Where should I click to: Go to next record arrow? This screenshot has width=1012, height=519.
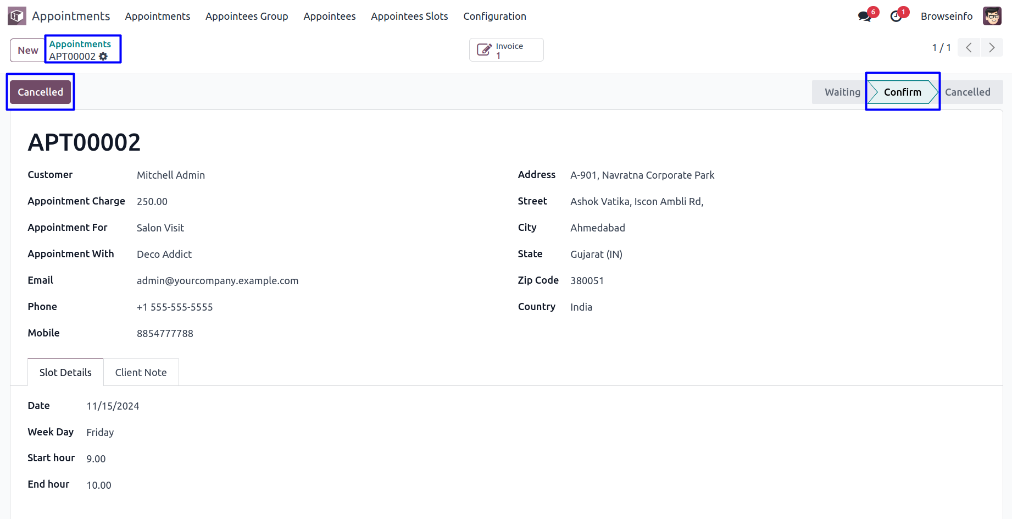coord(992,47)
